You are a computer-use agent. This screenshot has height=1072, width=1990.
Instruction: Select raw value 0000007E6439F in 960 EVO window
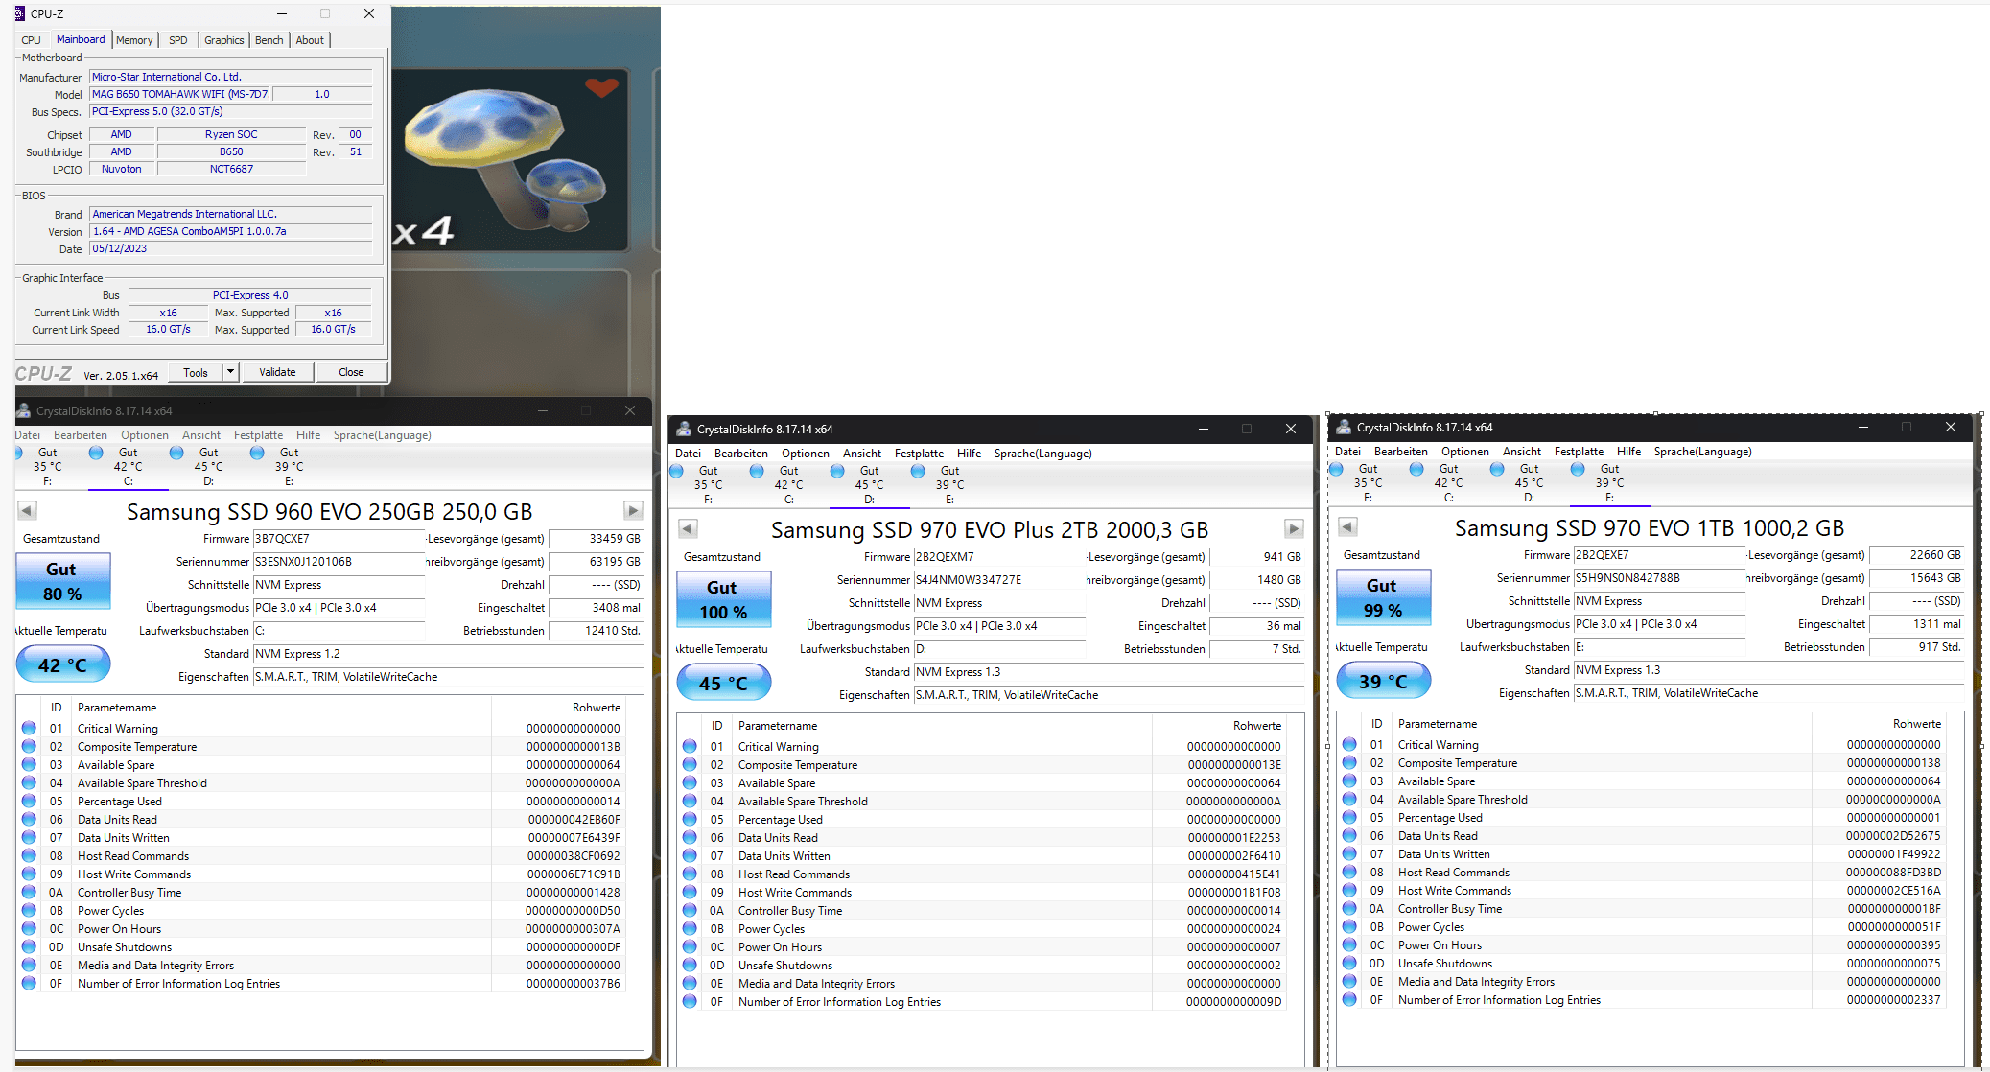574,838
